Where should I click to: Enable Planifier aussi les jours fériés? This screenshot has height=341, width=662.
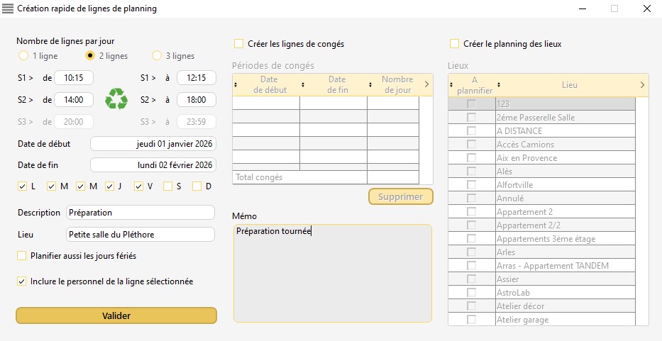tap(21, 255)
